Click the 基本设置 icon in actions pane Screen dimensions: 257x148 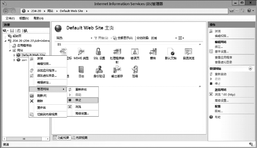211,51
